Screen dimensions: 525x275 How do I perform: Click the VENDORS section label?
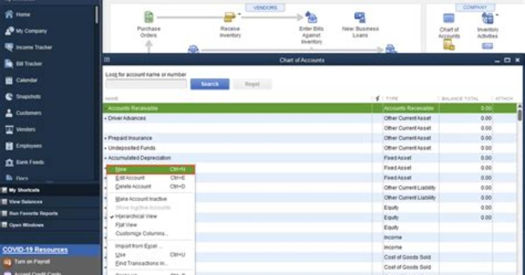click(x=265, y=8)
